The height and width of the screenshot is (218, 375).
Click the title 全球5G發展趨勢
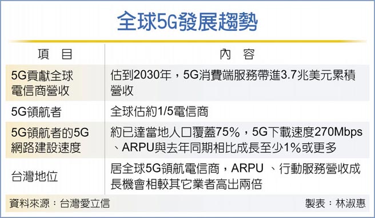click(x=187, y=22)
